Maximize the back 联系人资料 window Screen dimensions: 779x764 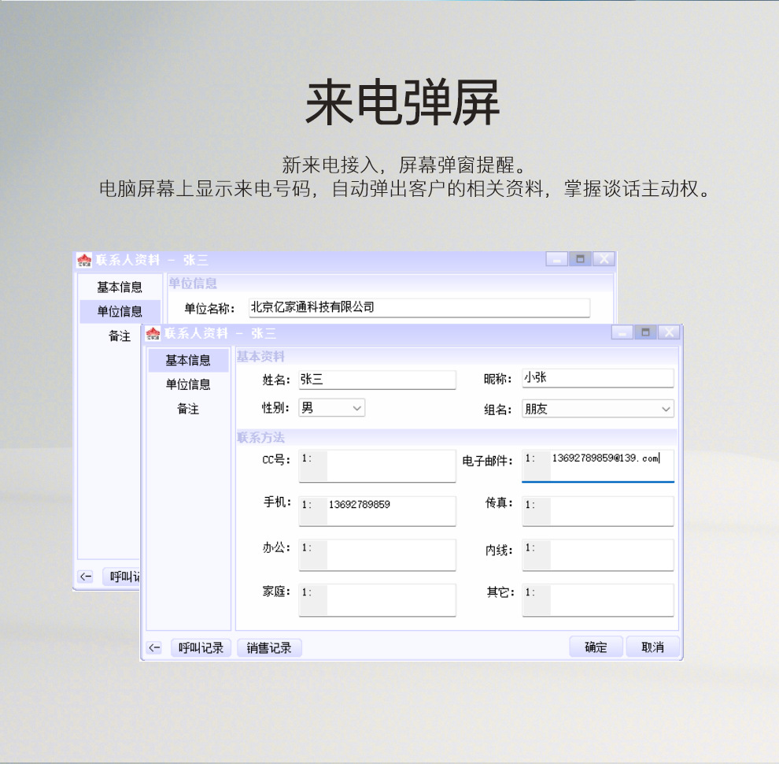pos(580,259)
